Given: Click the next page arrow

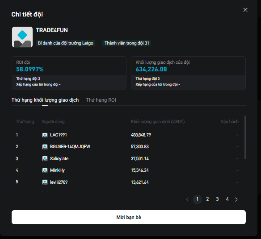Looking at the screenshot, I should (236, 199).
